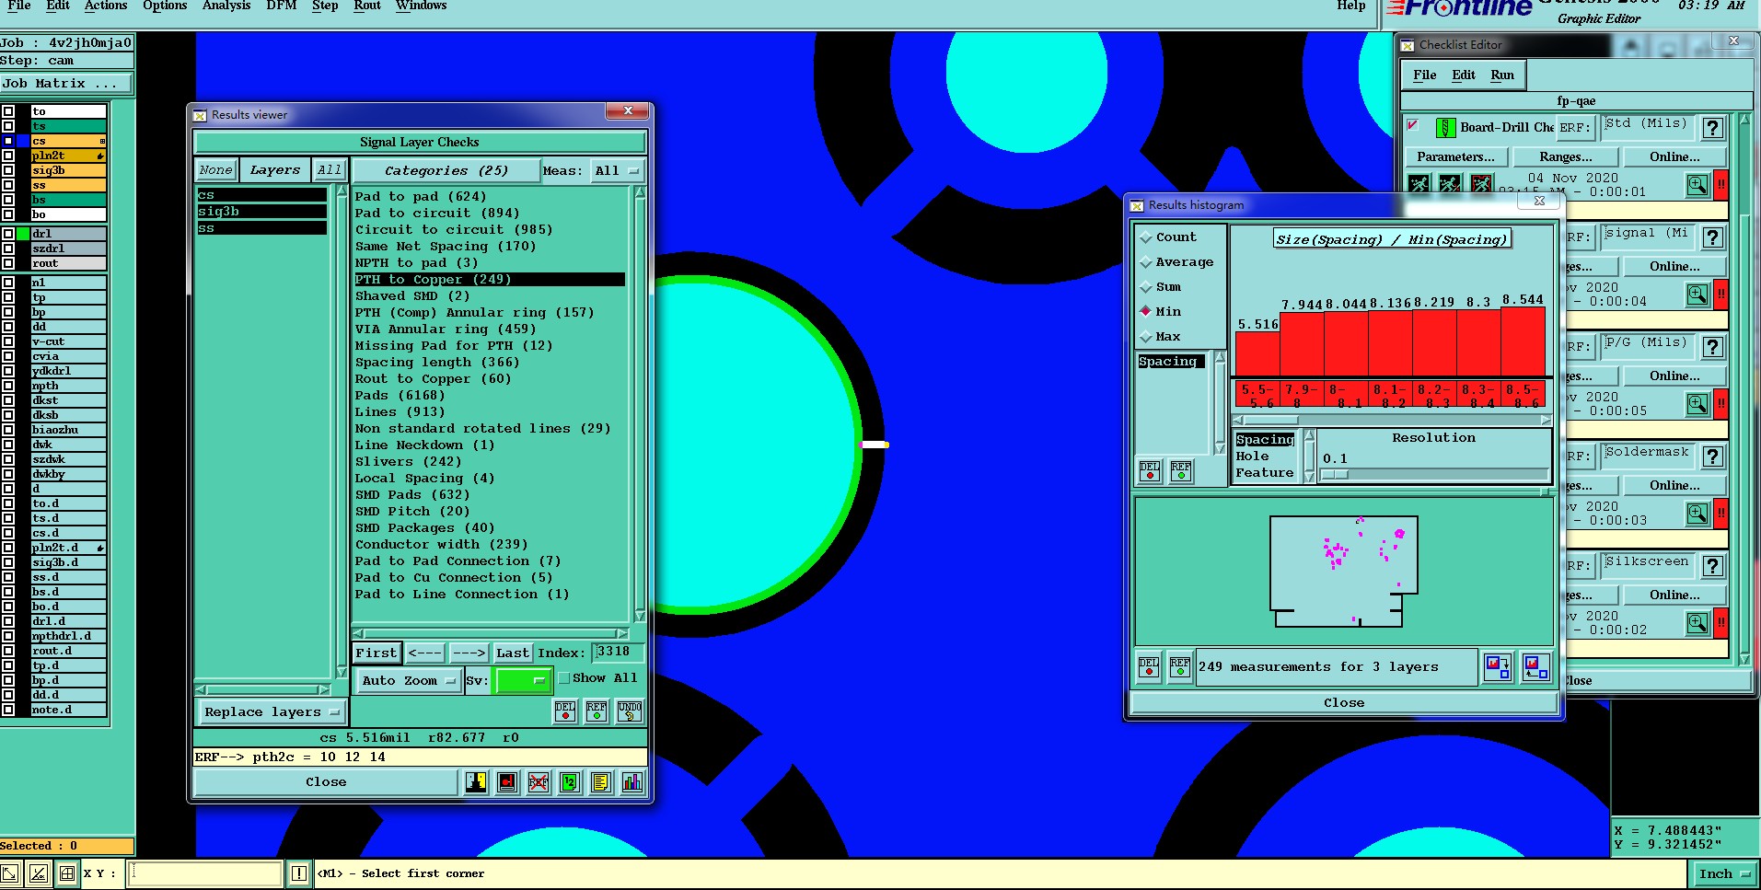Click help question mark beside Std (Mils)
The width and height of the screenshot is (1761, 890).
(1712, 128)
